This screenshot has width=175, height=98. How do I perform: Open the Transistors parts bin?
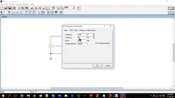[x=21, y=12]
